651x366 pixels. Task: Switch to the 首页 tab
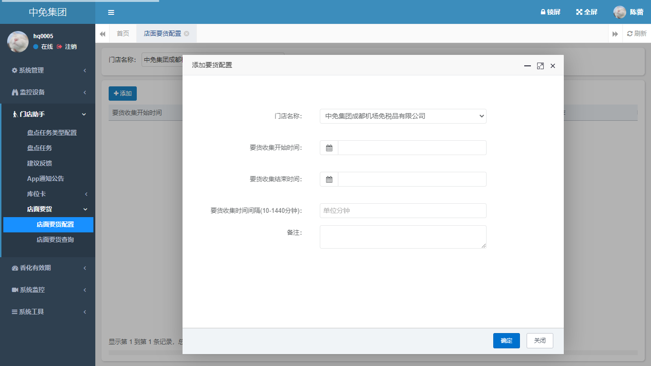pos(123,33)
